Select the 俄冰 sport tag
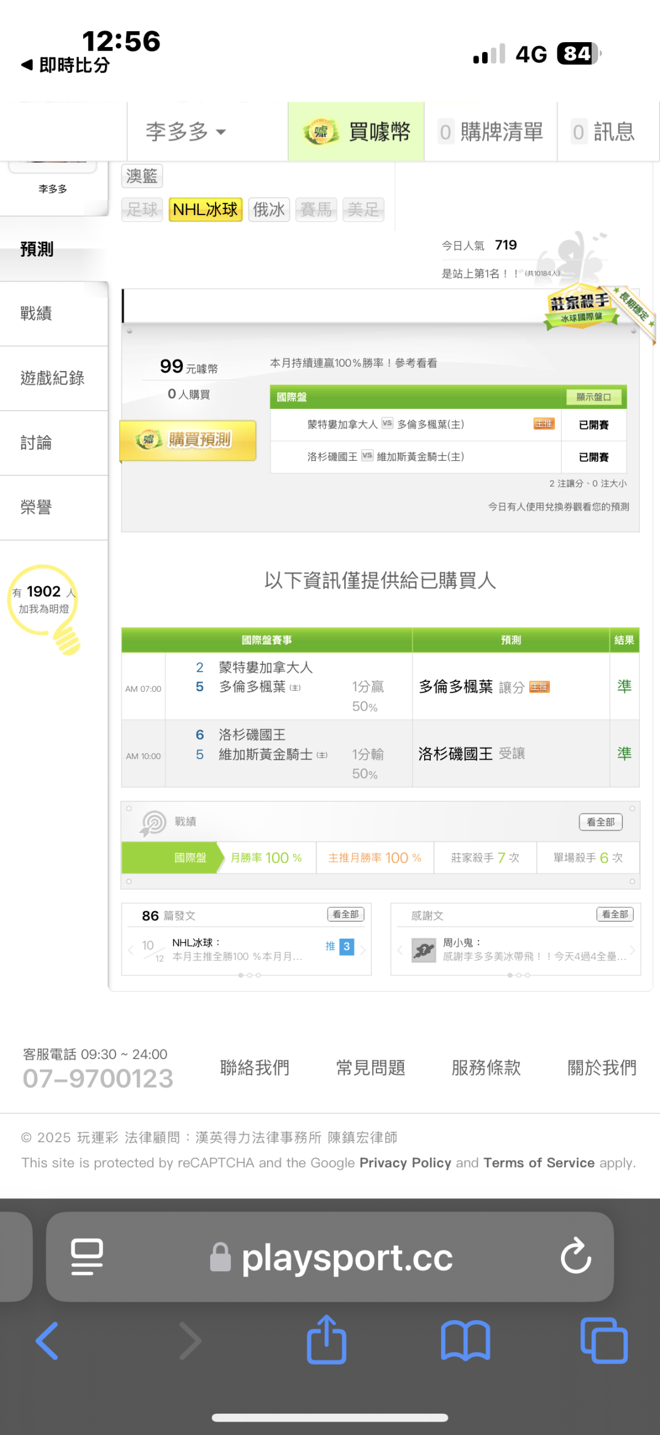Screen dimensions: 660x1435 [x=269, y=210]
